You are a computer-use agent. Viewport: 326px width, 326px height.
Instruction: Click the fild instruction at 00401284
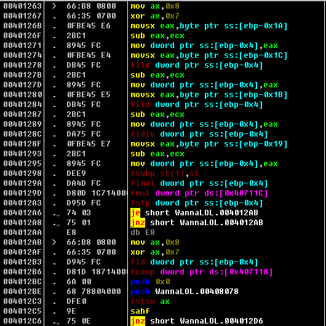click(197, 105)
